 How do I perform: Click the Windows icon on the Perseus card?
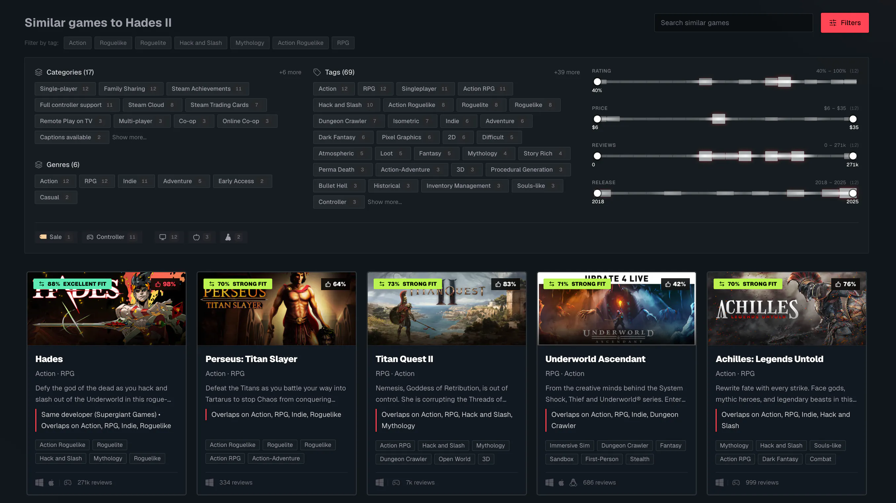coord(209,483)
